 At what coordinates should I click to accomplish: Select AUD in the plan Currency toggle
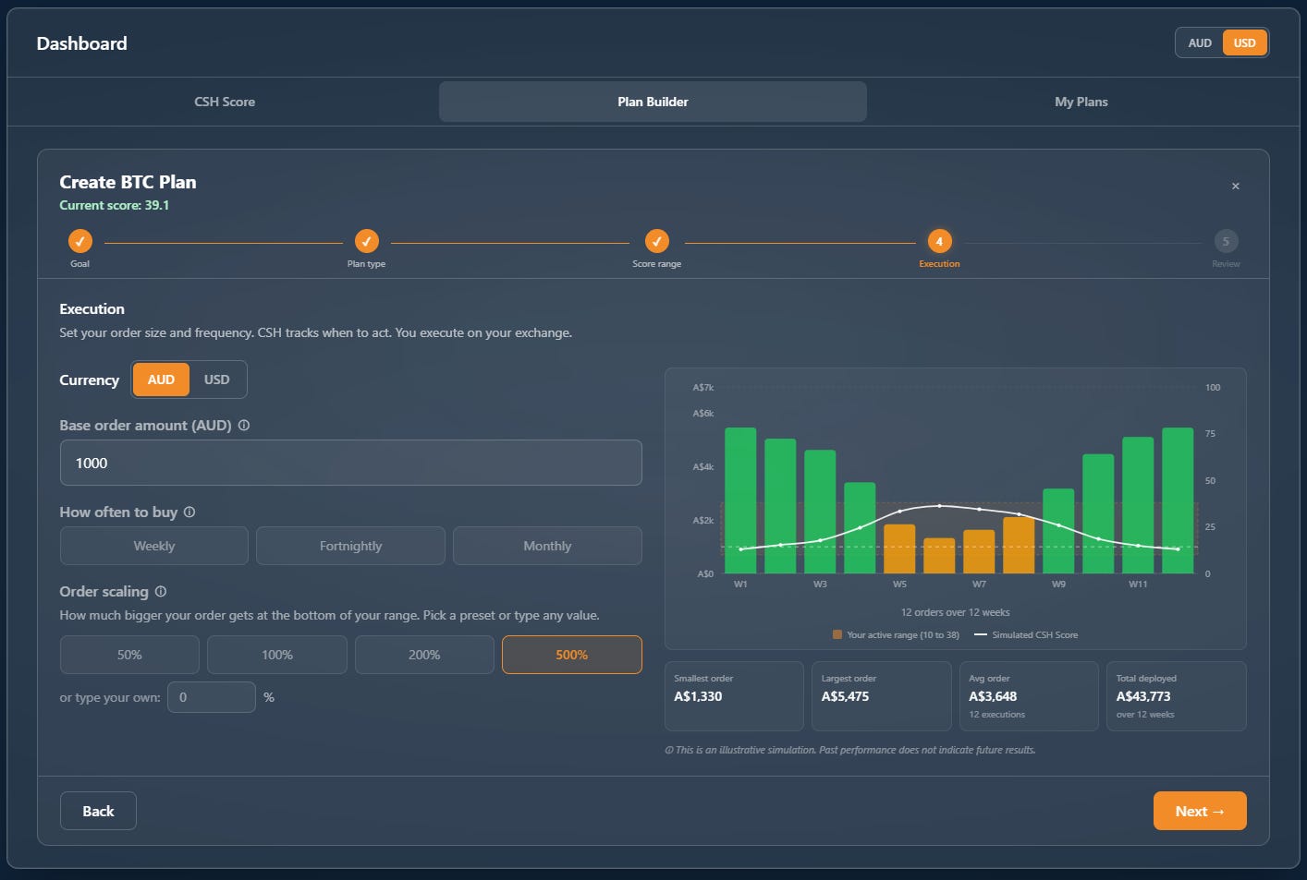click(x=161, y=380)
